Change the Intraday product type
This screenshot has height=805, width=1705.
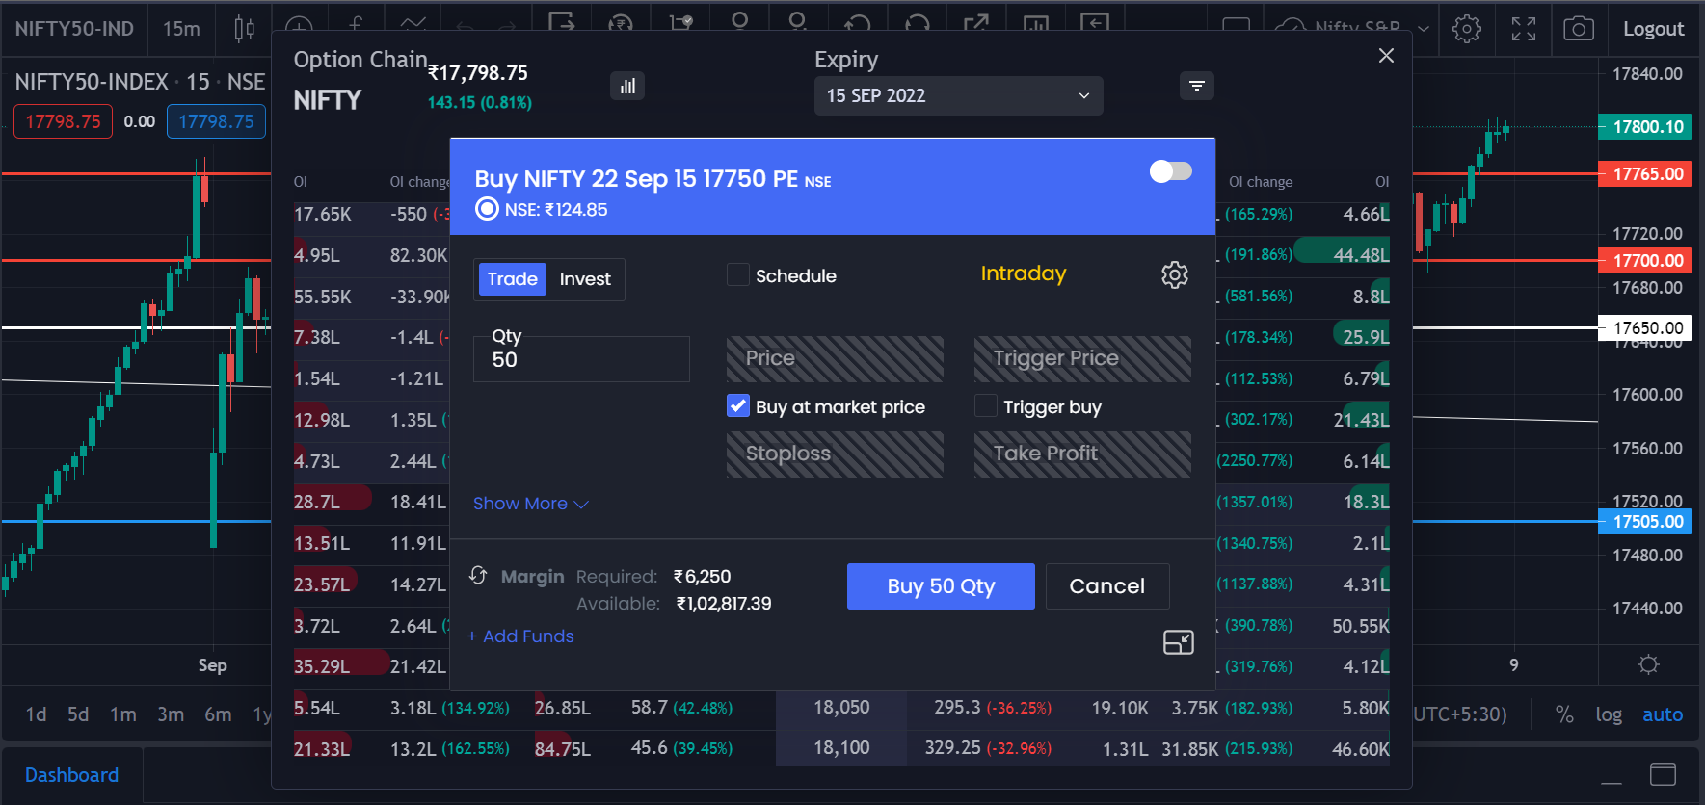click(1023, 273)
